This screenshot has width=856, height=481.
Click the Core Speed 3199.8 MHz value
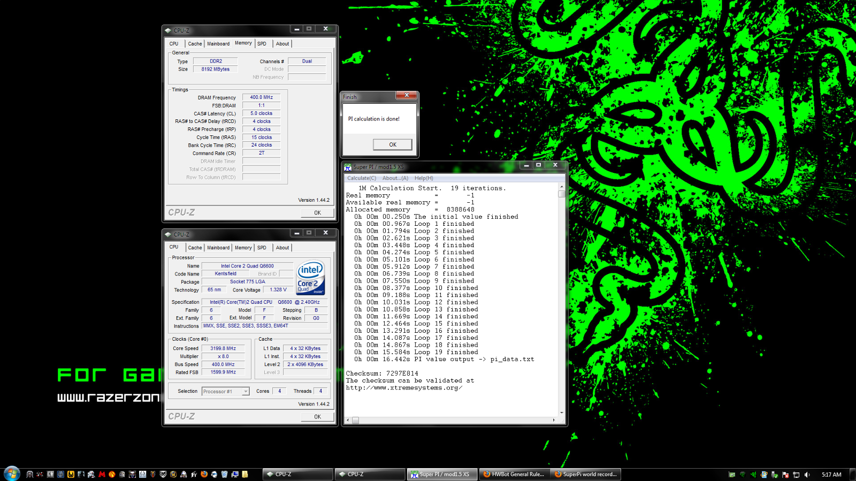point(223,348)
